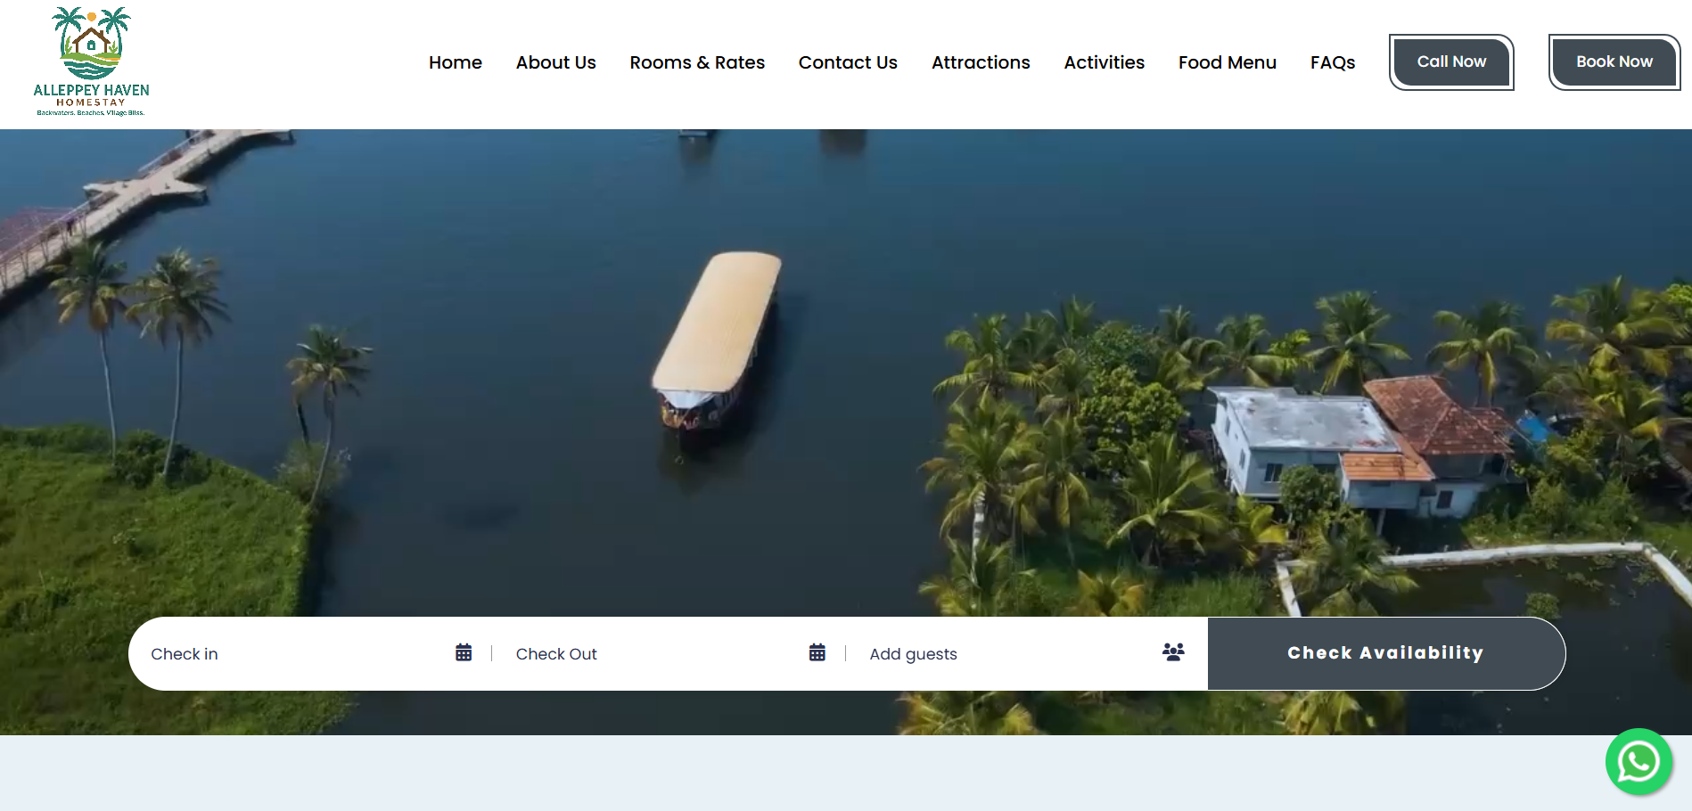Open the Home menu item
Viewport: 1692px width, 811px height.
(455, 62)
